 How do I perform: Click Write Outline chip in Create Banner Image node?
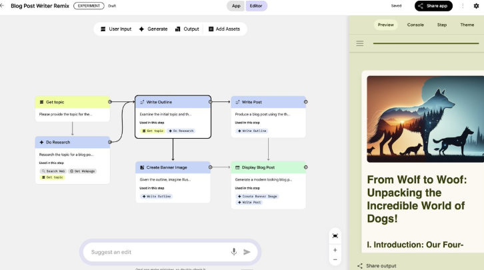tap(157, 196)
